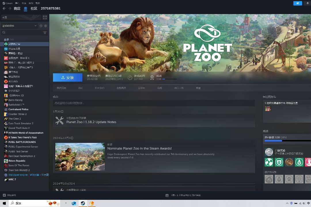Viewport: 311px width, 207px height.
Task: Select PUBG: BATTLEGROUNDS in the list
Action: click(x=22, y=142)
